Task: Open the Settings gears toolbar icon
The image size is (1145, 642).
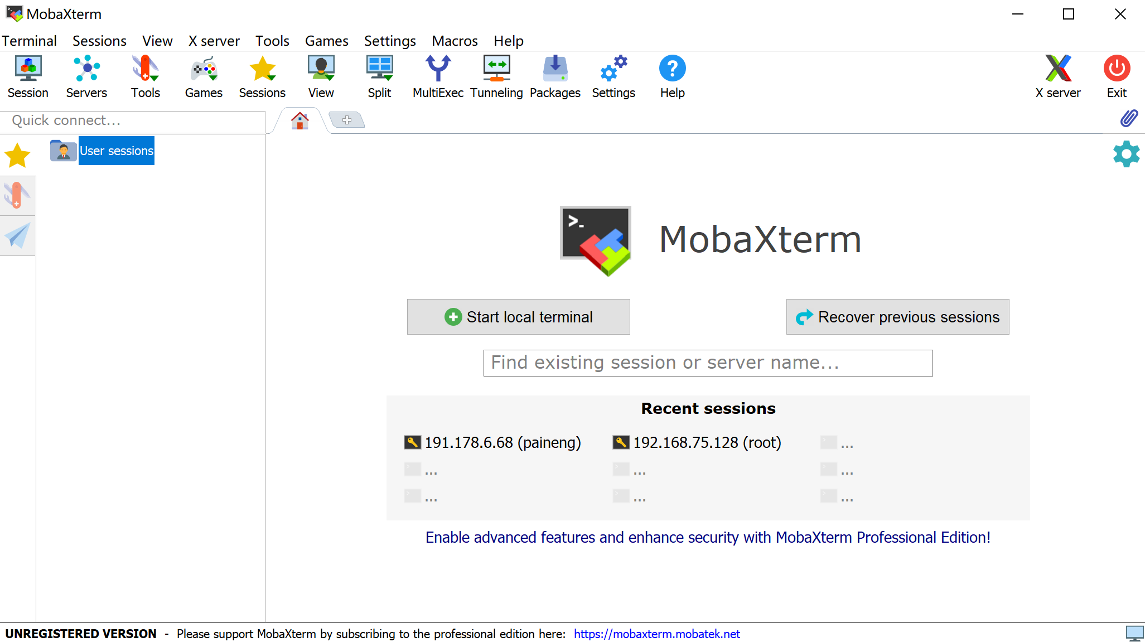Action: [613, 77]
